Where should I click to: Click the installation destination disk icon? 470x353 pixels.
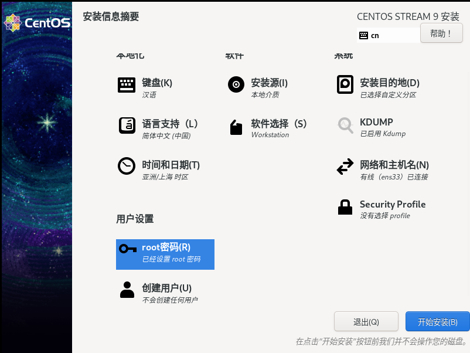coord(345,84)
